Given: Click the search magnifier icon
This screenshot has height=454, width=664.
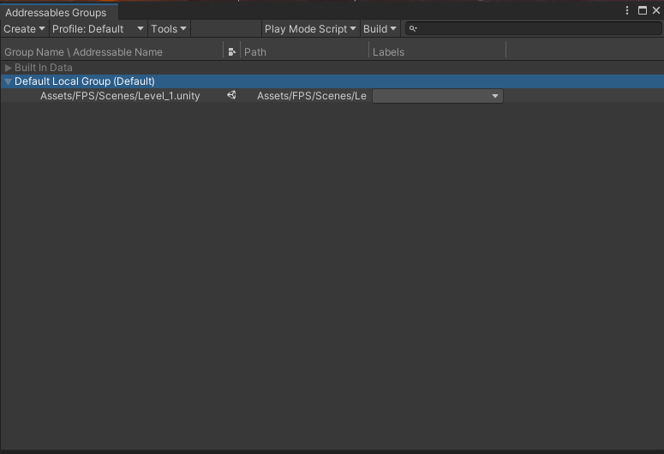Looking at the screenshot, I should tap(413, 29).
